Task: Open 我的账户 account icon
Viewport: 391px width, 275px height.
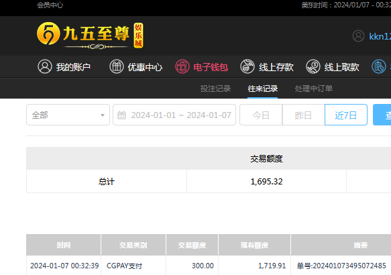Action: point(45,66)
